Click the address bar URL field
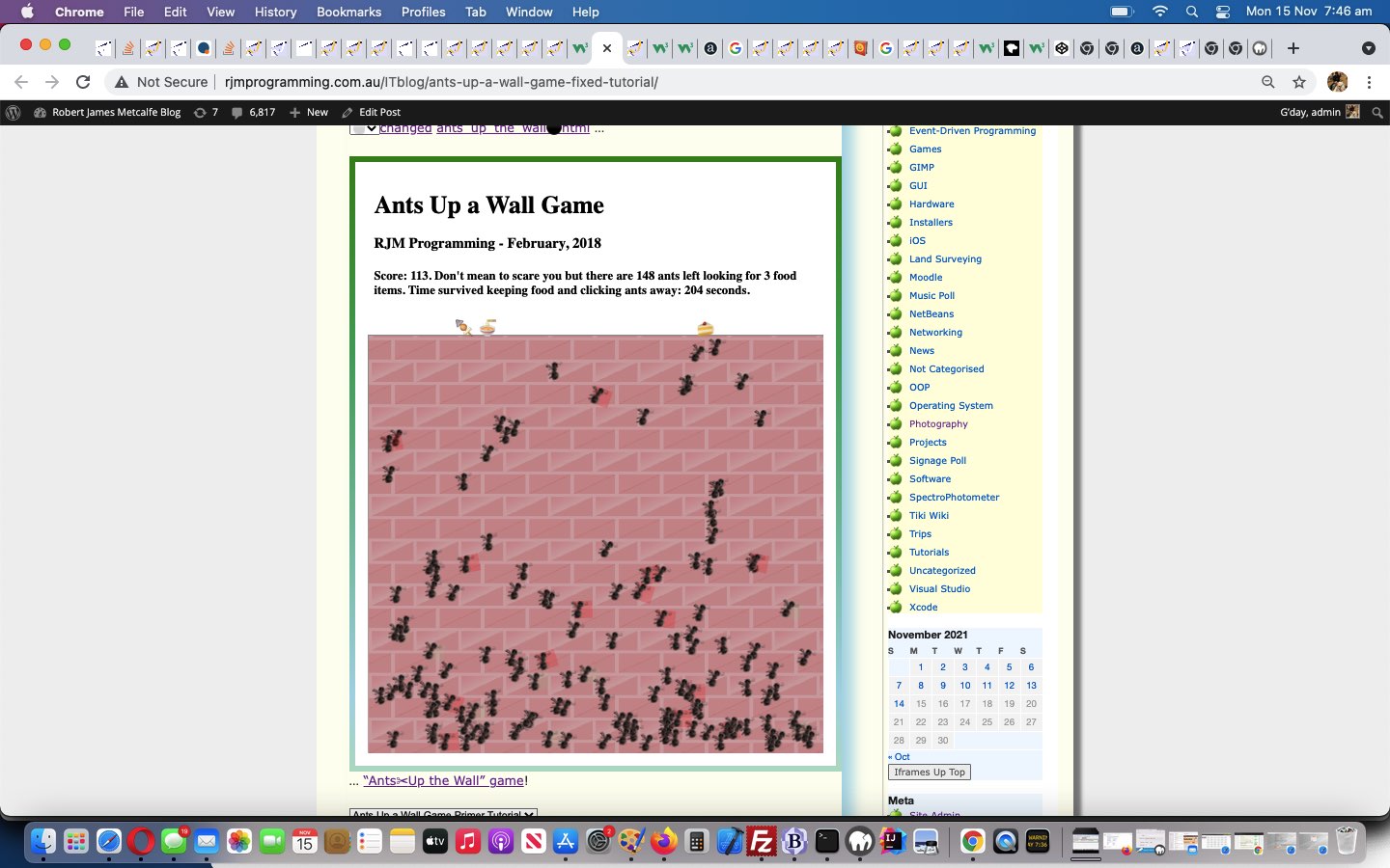Screen dimensions: 1390x868 tap(734, 82)
